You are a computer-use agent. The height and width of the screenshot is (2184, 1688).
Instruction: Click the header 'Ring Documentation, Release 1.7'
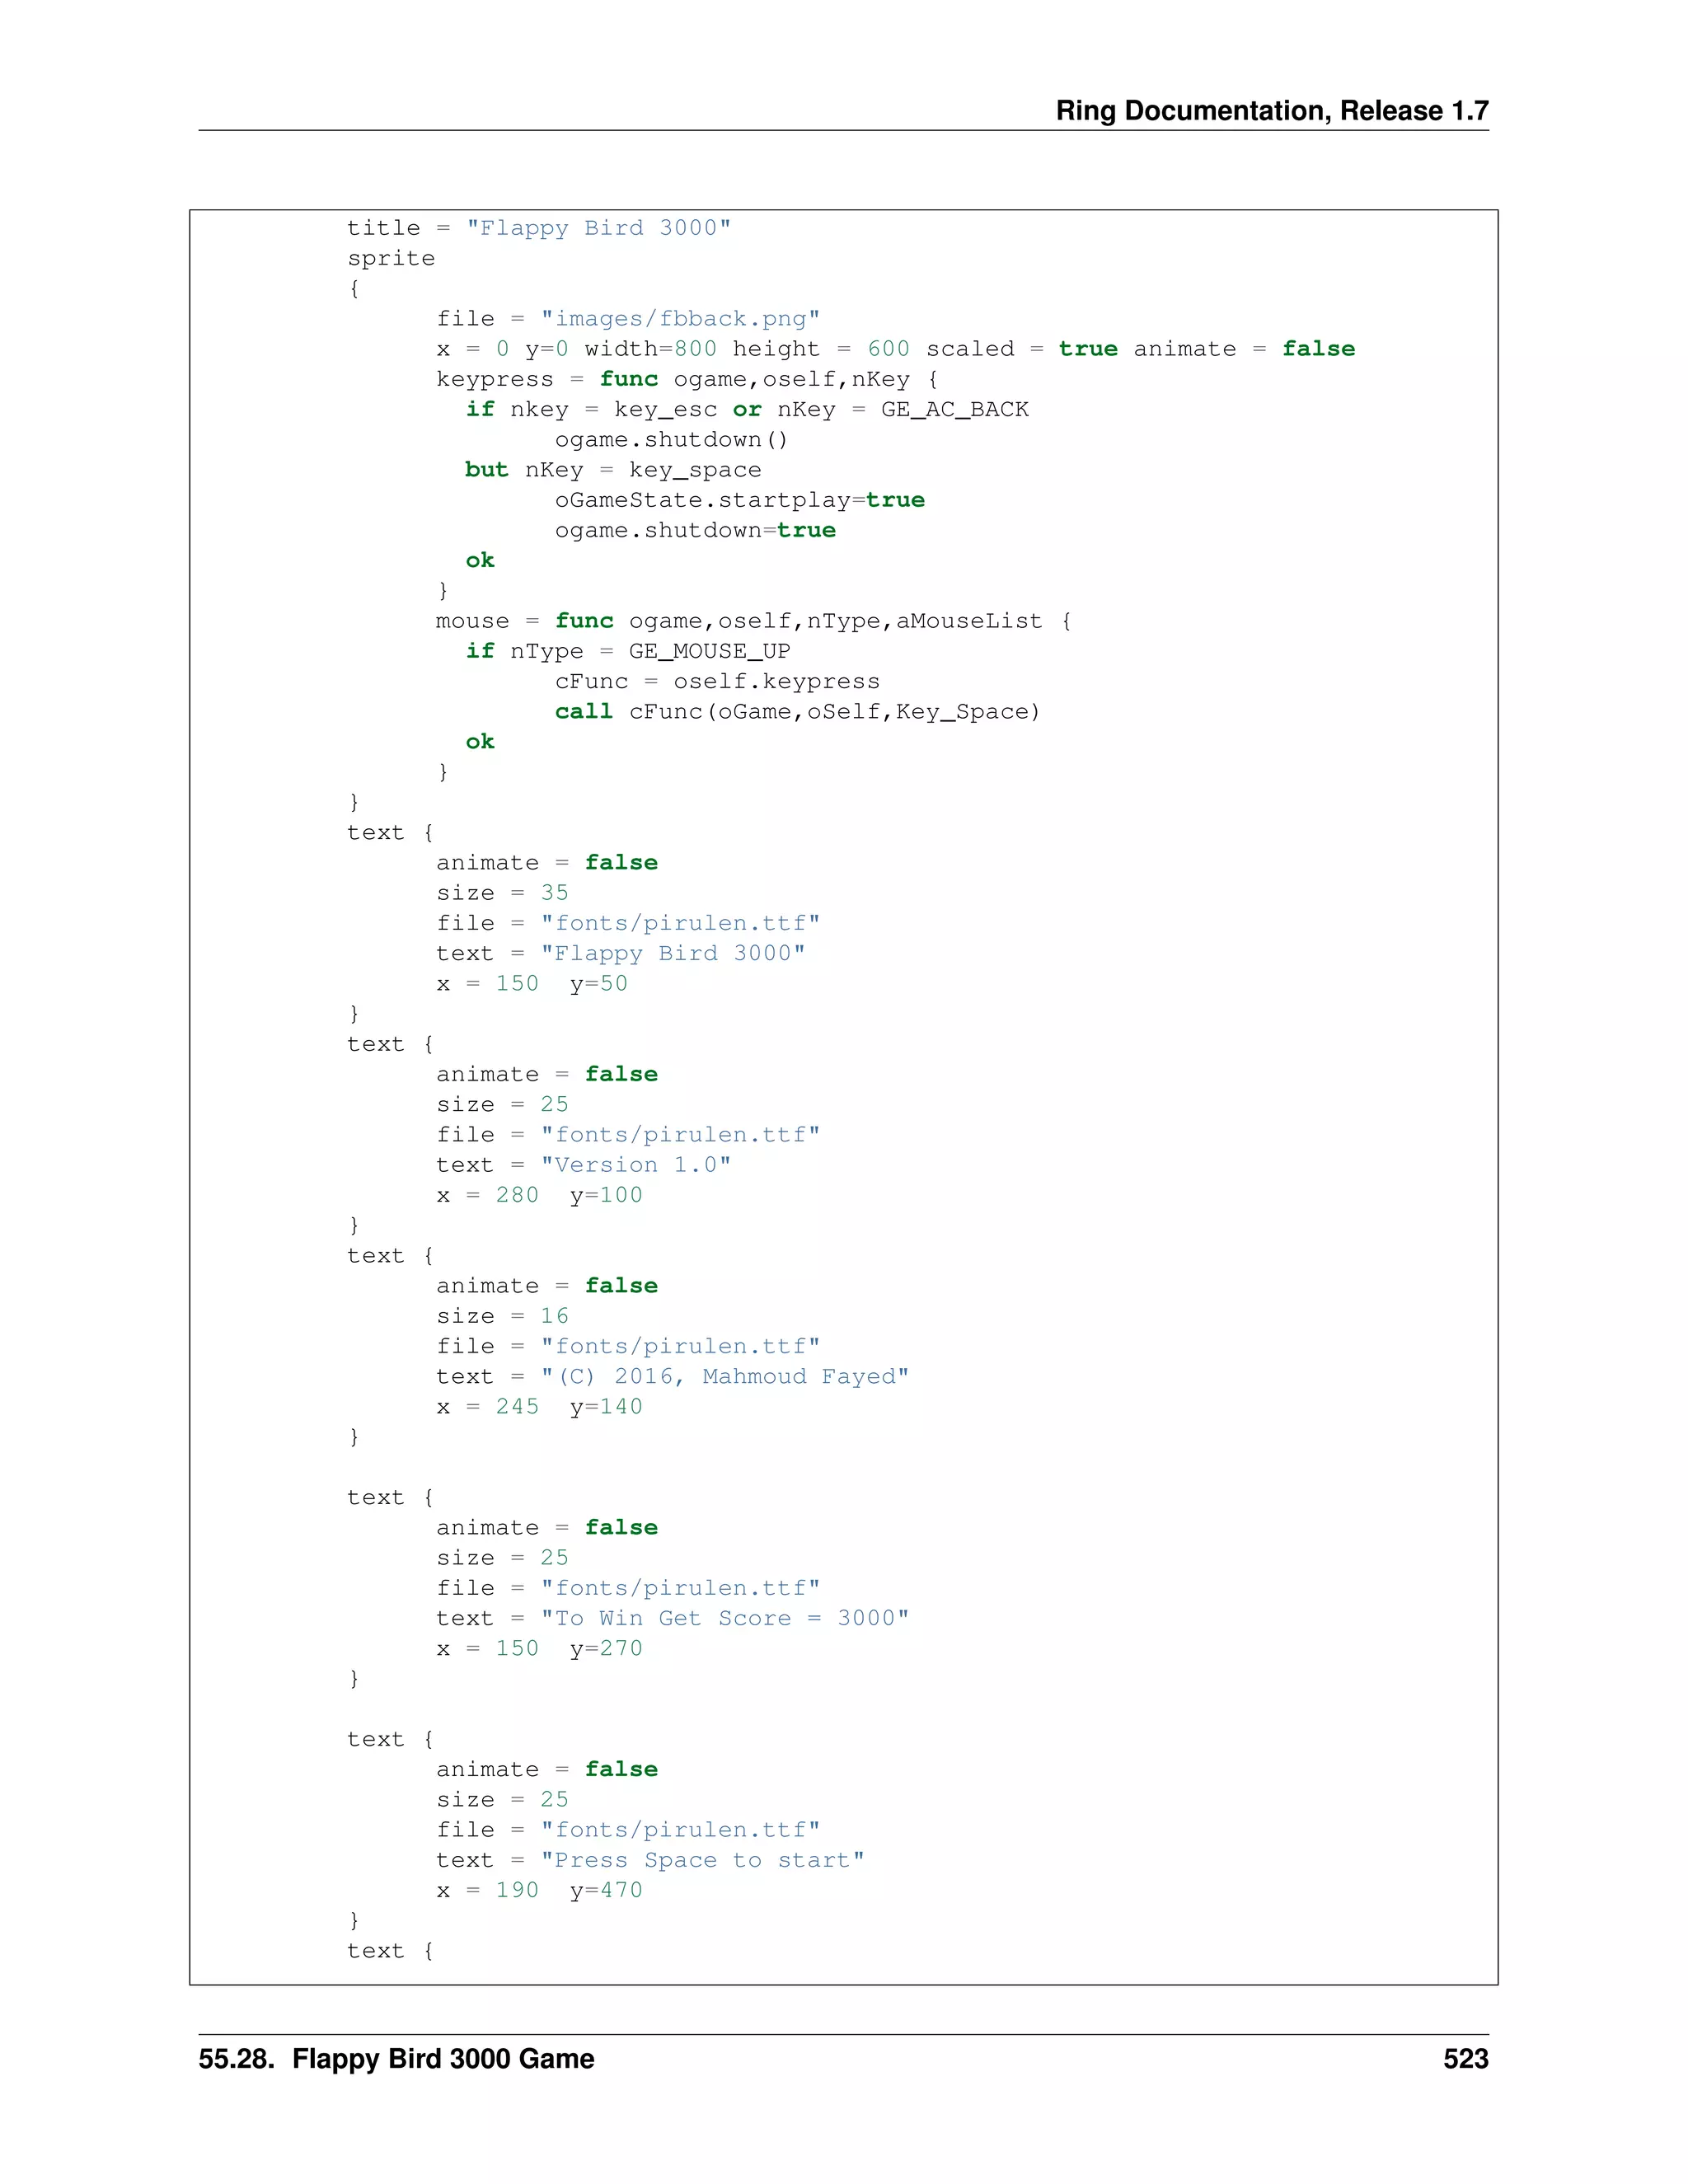point(1271,111)
